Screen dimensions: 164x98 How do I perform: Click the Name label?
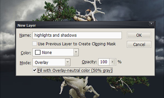point(25,35)
